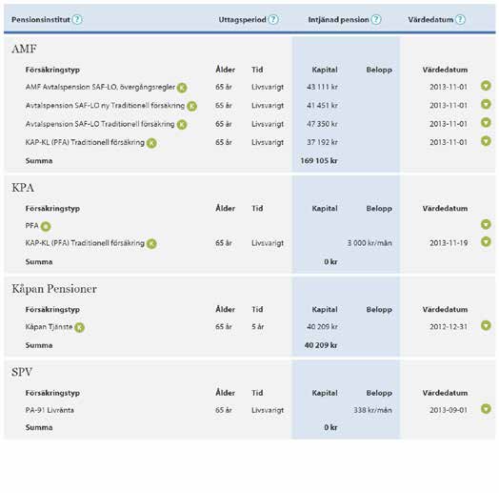Viewport: 499px width, 493px height.
Task: Click the 3 000 kr/mån amount
Action: pyautogui.click(x=369, y=243)
